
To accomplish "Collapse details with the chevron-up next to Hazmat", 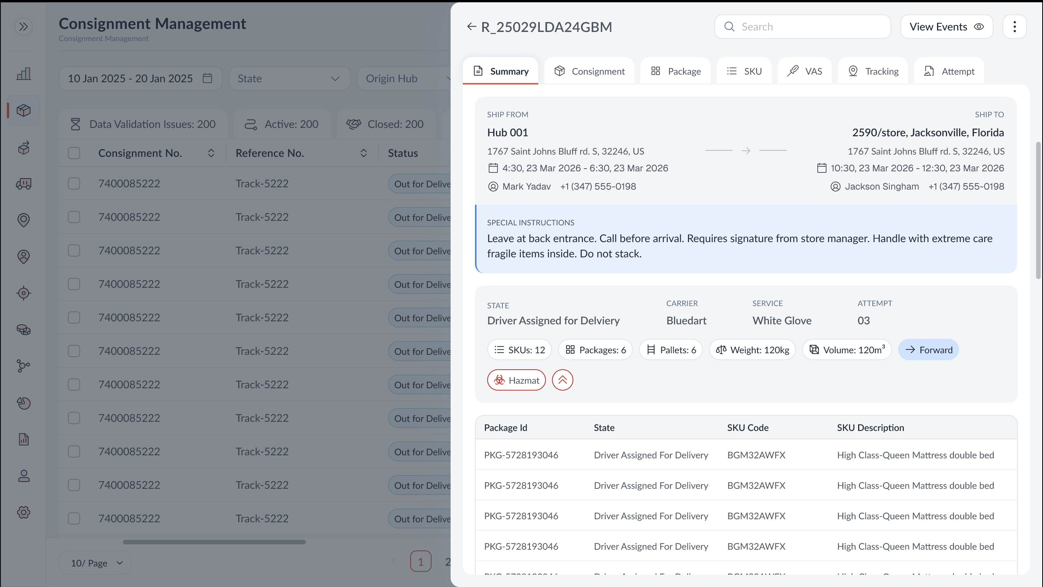I will [x=562, y=380].
